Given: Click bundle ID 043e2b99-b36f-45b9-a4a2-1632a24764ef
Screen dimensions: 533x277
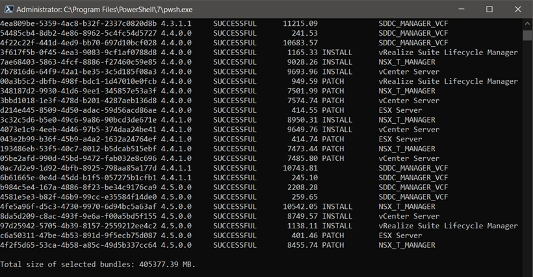Looking at the screenshot, I should click(x=79, y=139).
